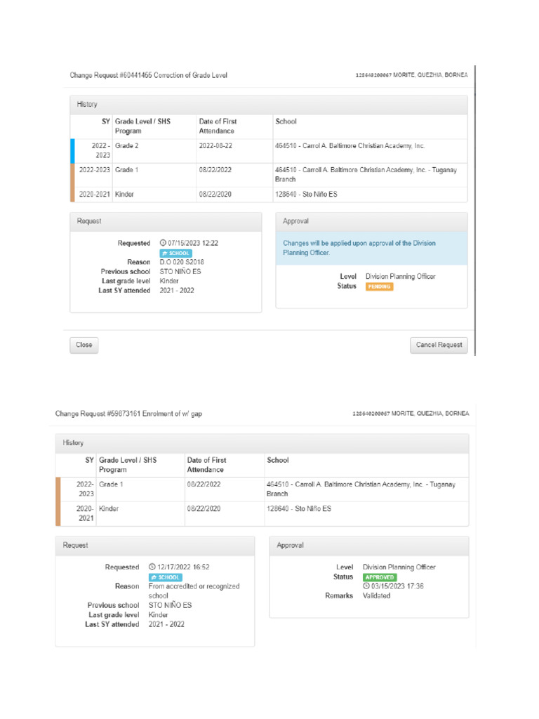Click the 2021 - 2022 value in first Request panel
Screen dimensions: 539x719
176,290
